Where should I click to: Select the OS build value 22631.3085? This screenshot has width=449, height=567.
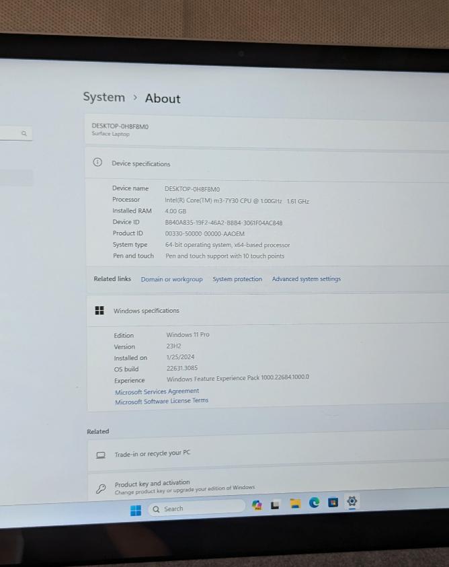click(x=182, y=368)
